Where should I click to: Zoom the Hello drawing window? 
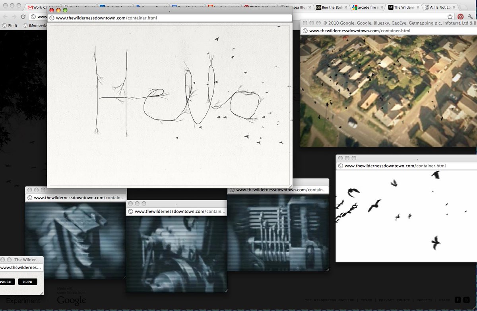(x=65, y=10)
